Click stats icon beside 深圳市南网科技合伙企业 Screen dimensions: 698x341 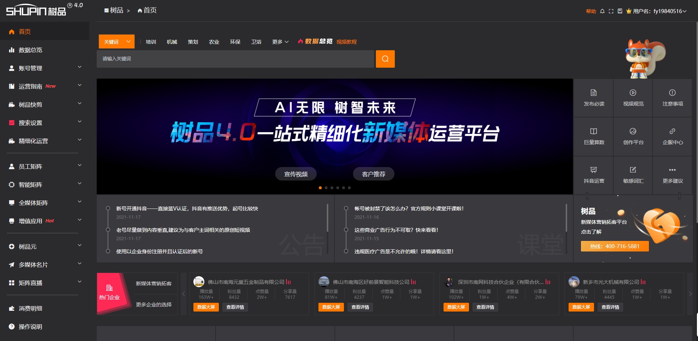(548, 282)
